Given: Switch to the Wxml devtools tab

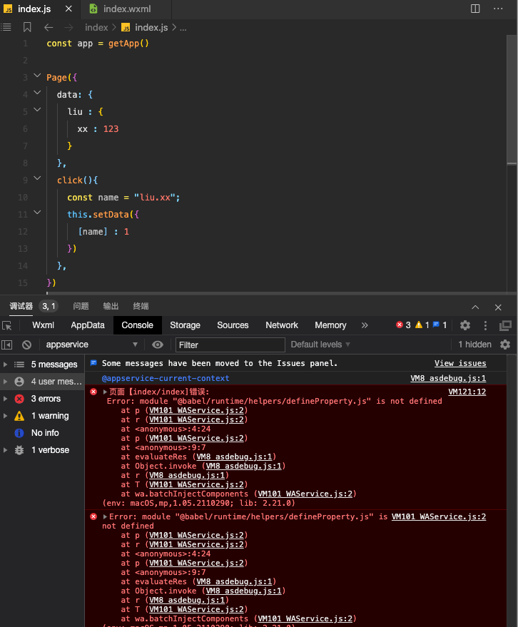Looking at the screenshot, I should coord(44,325).
